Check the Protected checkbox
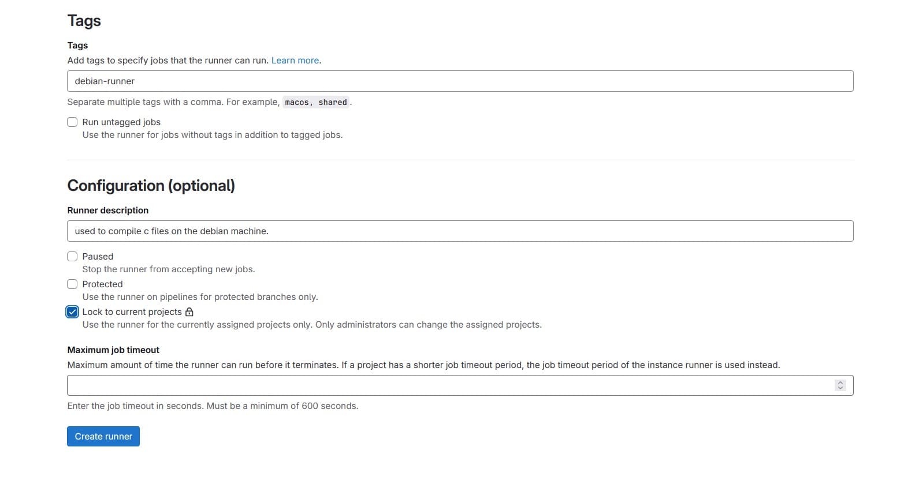Viewport: 904px width, 477px height. click(72, 284)
